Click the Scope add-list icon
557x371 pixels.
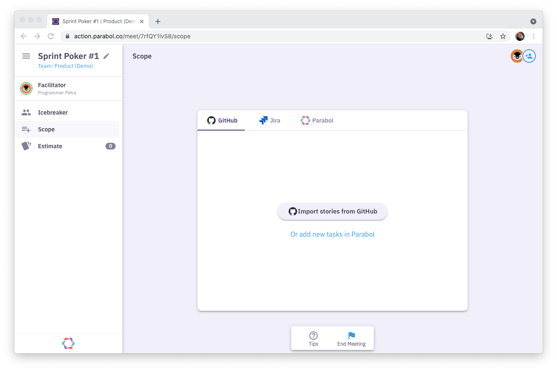tap(26, 129)
